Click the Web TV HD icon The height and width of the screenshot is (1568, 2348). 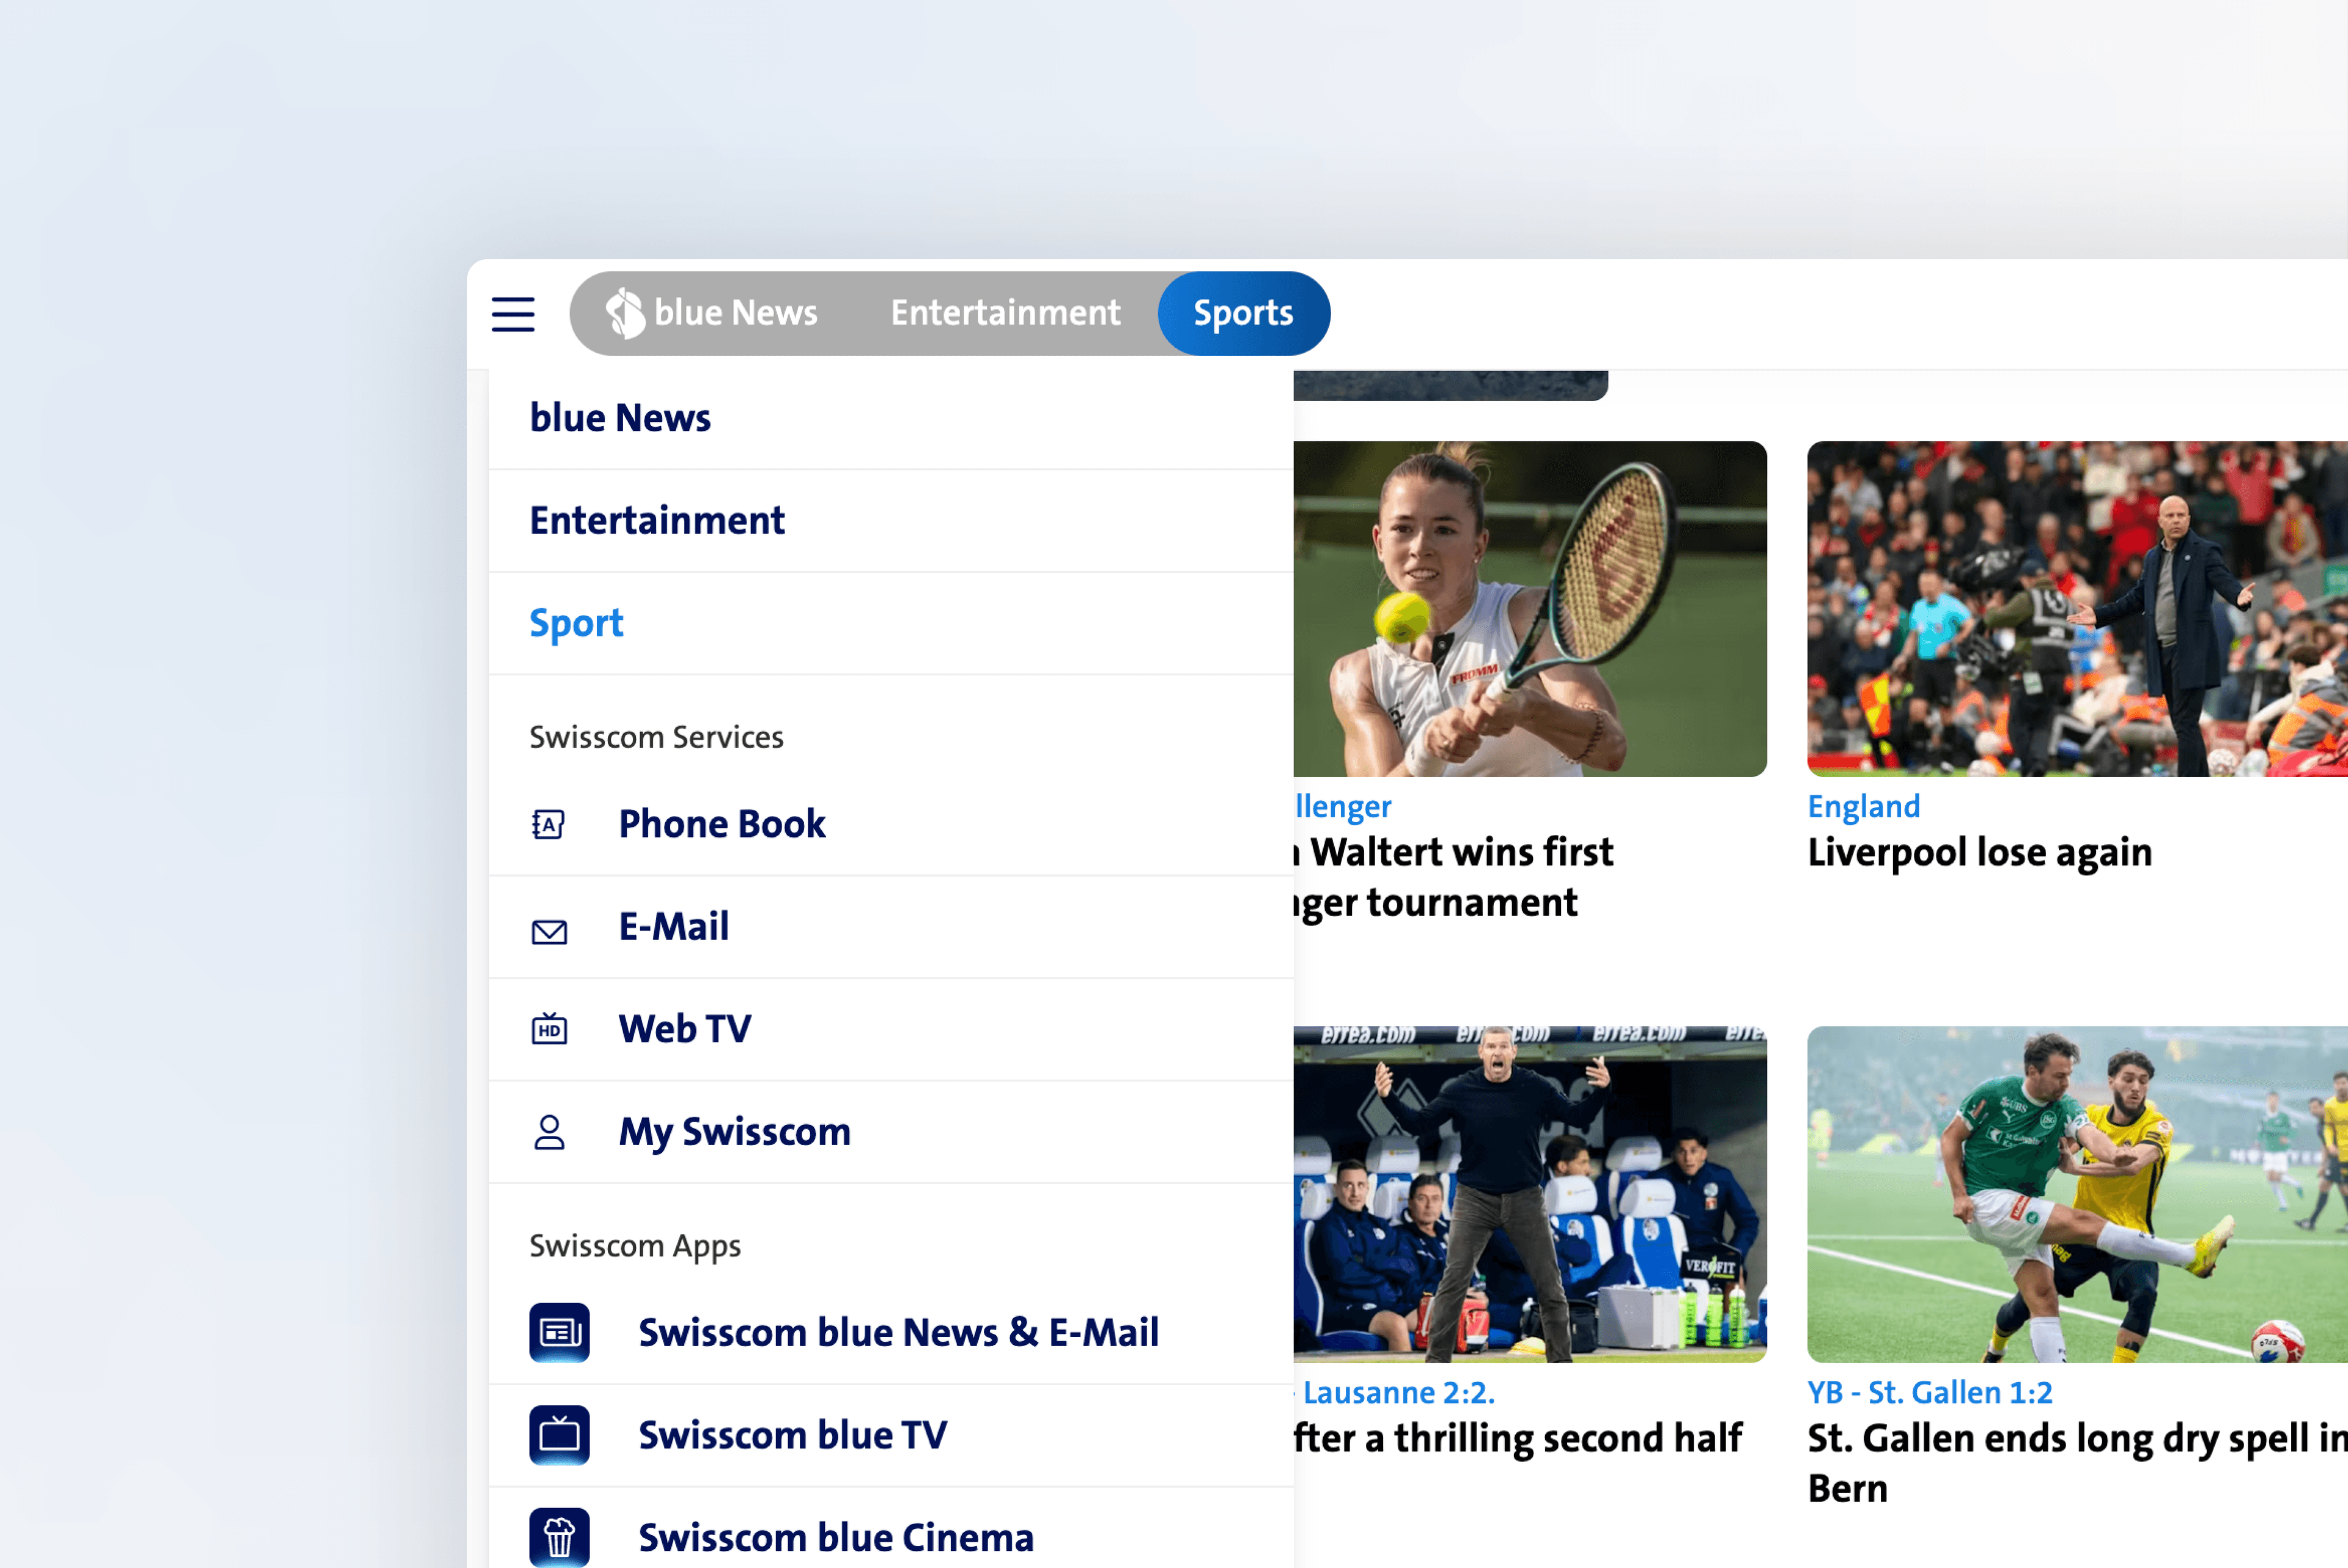click(x=549, y=1028)
